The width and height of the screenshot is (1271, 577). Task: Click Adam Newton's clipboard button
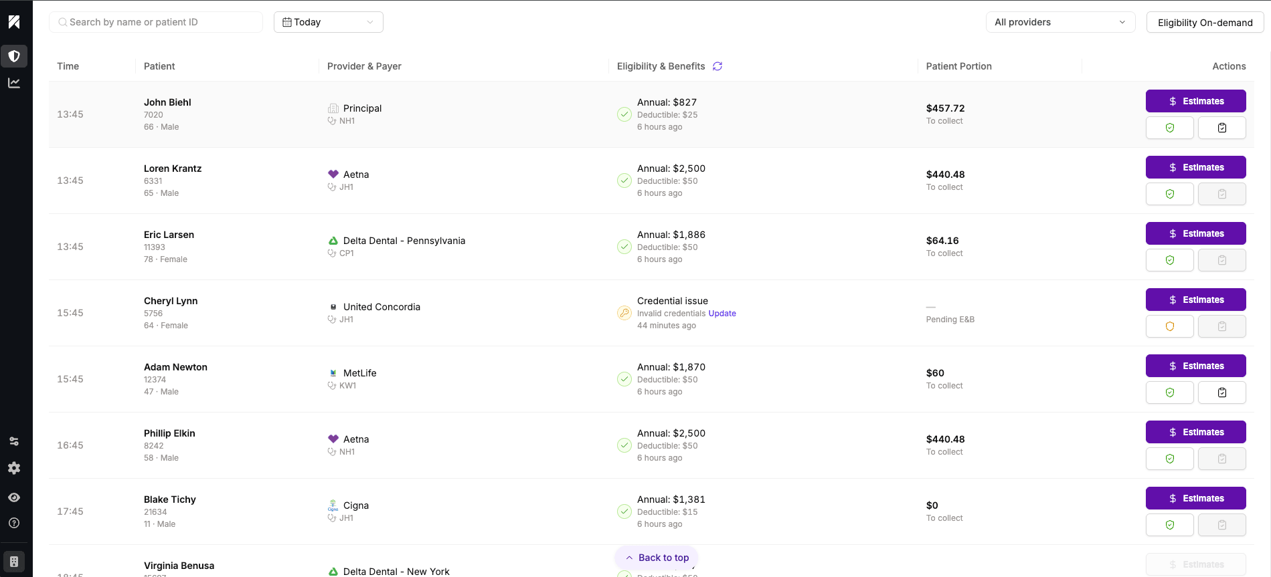1222,392
